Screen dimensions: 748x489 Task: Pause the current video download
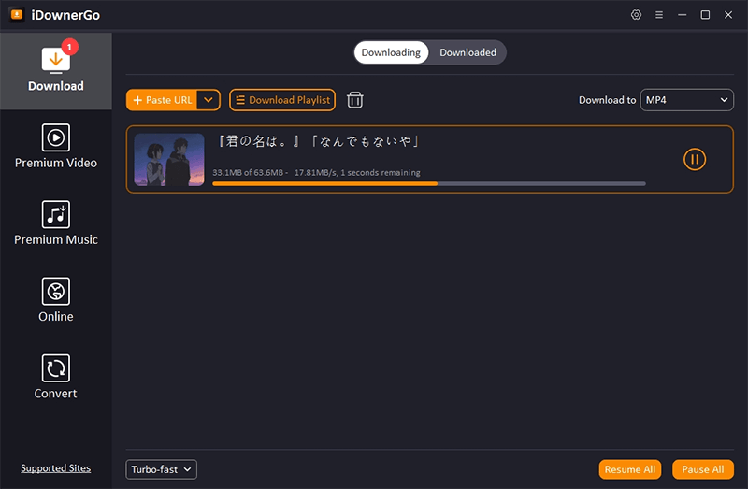coord(694,159)
